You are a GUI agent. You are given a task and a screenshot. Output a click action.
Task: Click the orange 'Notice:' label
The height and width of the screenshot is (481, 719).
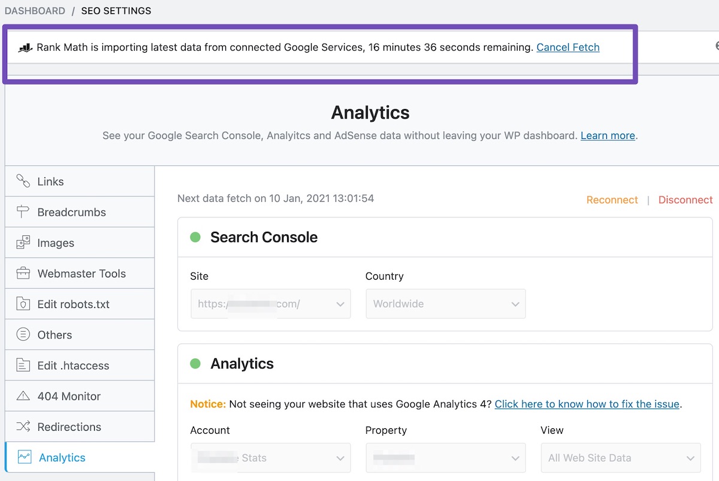[x=208, y=404]
